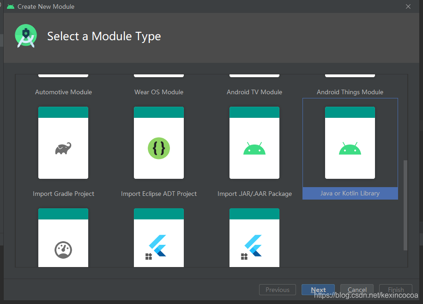Select the Import Gradle Project elephant icon
The height and width of the screenshot is (304, 423).
point(63,148)
